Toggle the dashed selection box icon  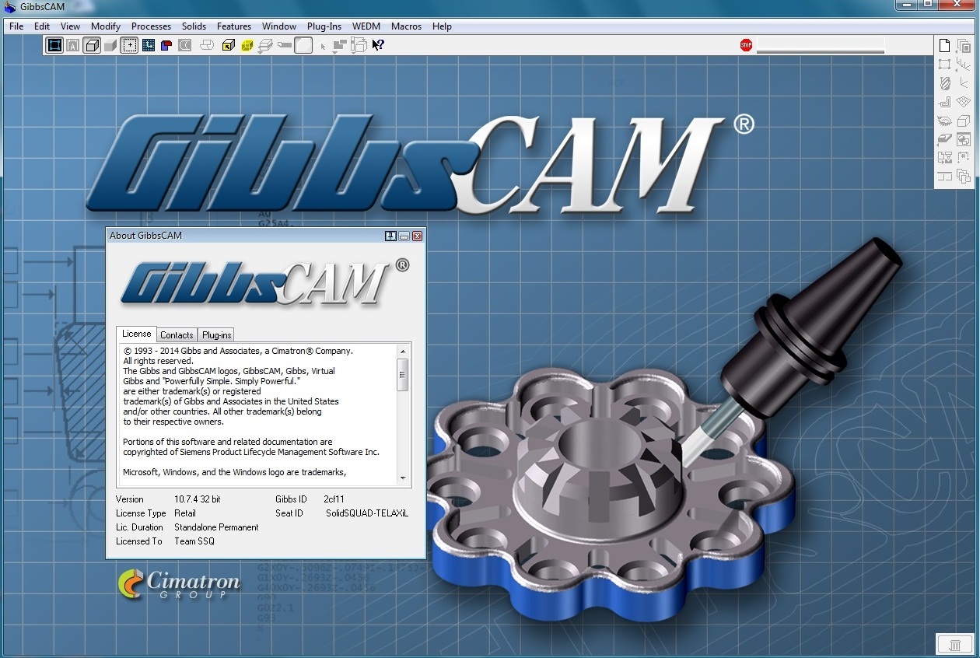[129, 45]
